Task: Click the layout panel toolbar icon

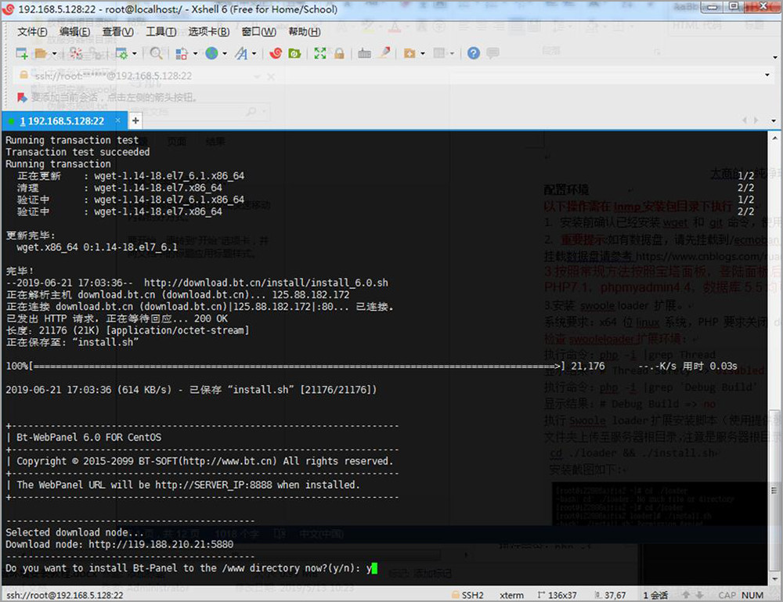Action: (x=439, y=53)
